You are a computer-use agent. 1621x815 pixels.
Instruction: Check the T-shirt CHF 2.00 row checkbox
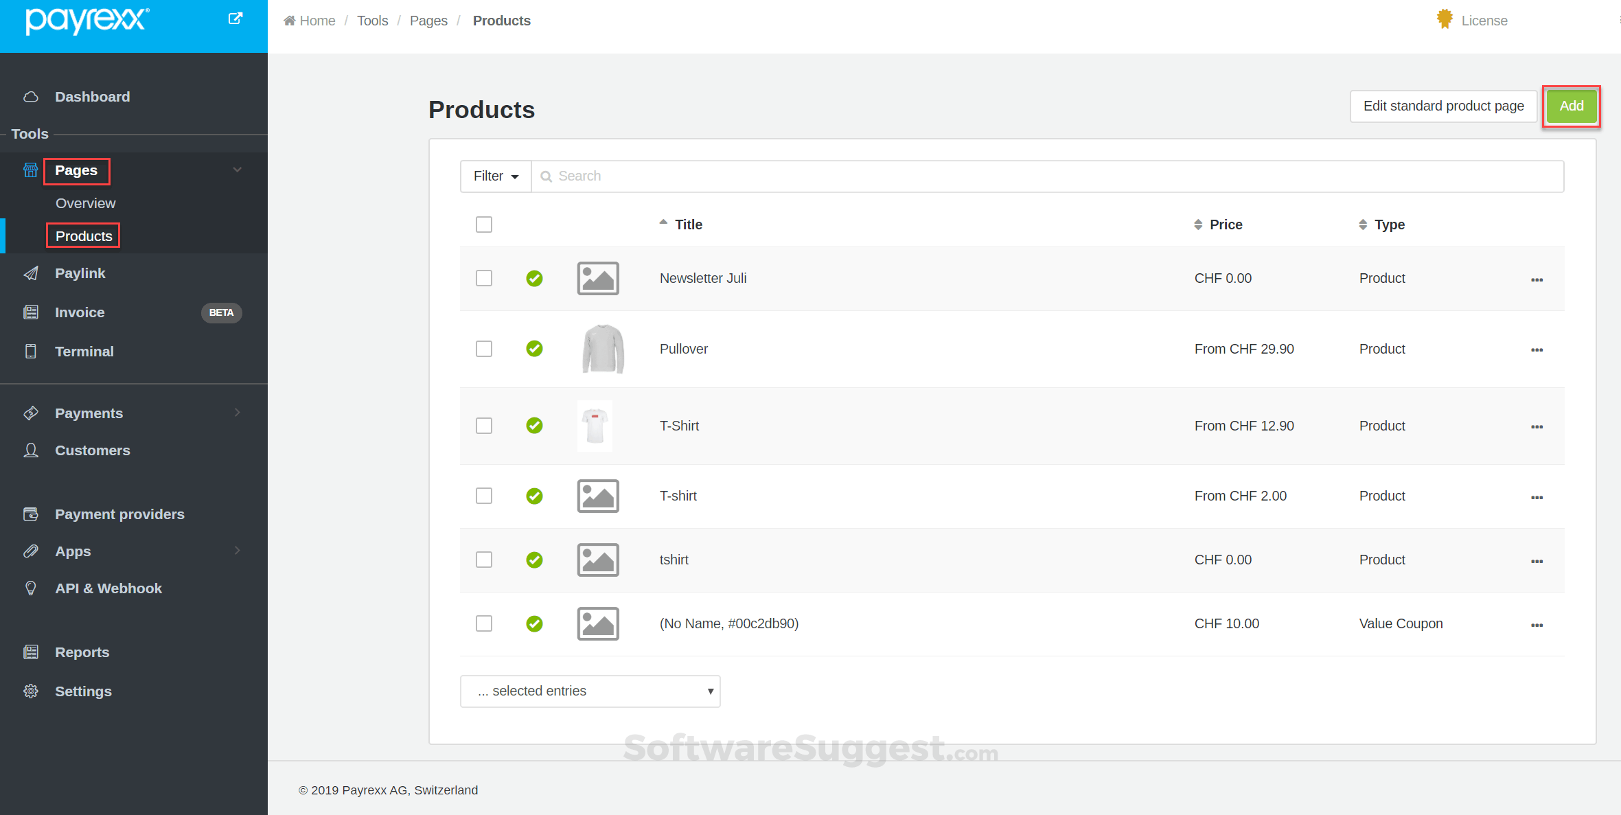coord(484,496)
